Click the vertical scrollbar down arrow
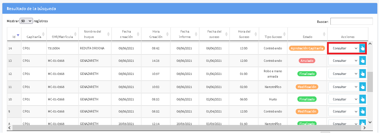 pyautogui.click(x=370, y=122)
